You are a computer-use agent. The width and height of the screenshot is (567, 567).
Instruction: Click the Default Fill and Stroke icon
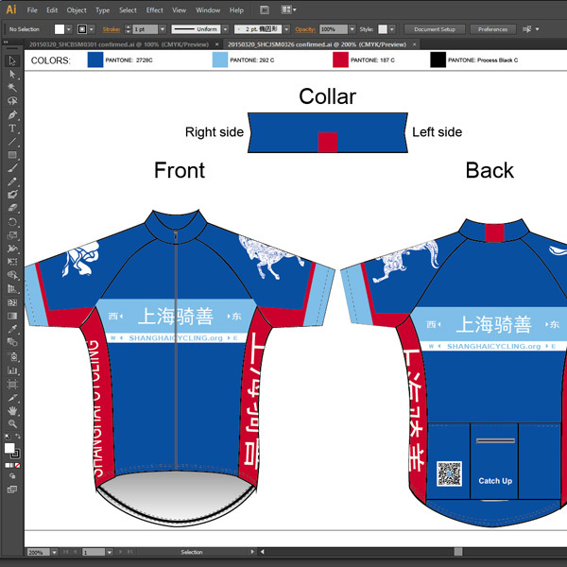point(8,437)
